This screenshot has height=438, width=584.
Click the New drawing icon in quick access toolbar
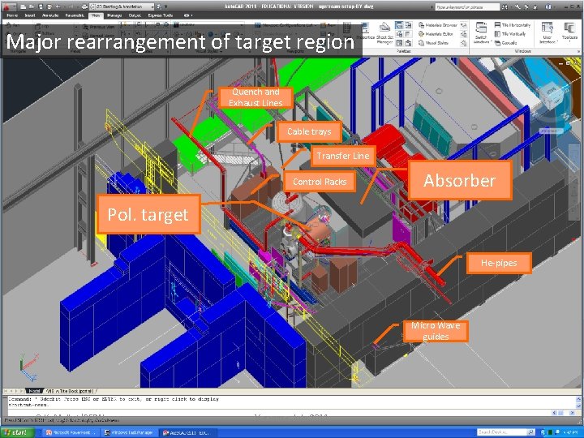[23, 6]
